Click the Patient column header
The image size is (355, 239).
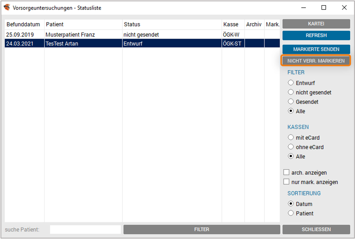(x=83, y=24)
